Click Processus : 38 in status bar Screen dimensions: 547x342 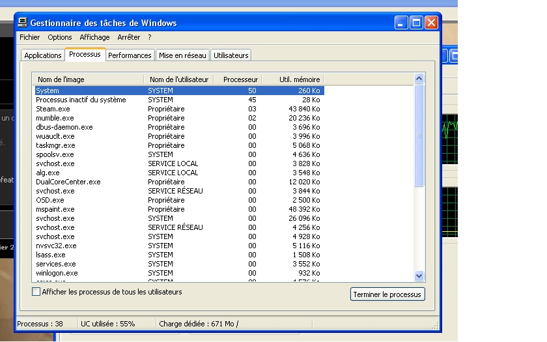pyautogui.click(x=40, y=324)
